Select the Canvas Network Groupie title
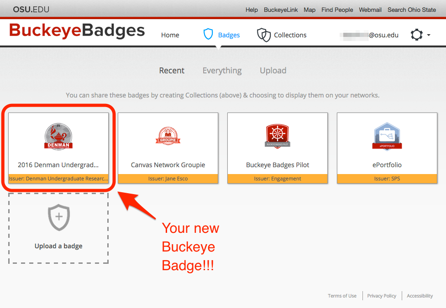The image size is (446, 308). [x=168, y=165]
